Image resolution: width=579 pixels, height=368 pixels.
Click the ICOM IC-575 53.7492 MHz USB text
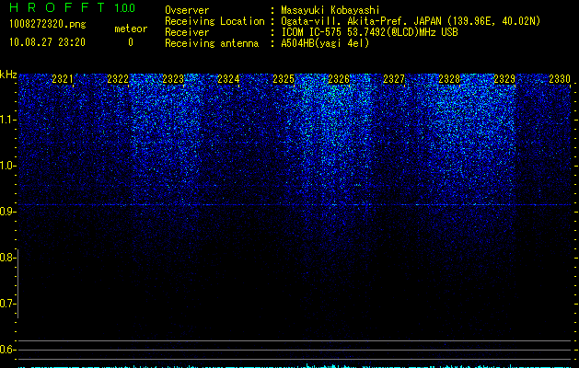[369, 32]
